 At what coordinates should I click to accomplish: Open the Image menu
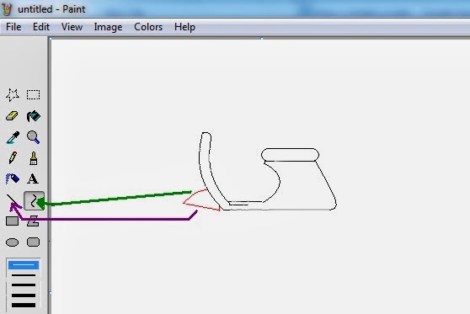pos(108,27)
